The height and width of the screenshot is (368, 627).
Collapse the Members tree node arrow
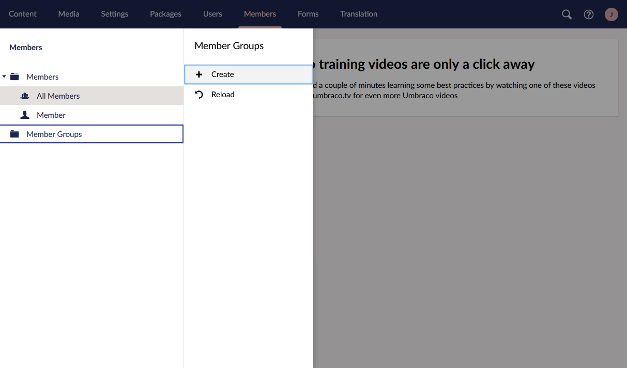4,76
